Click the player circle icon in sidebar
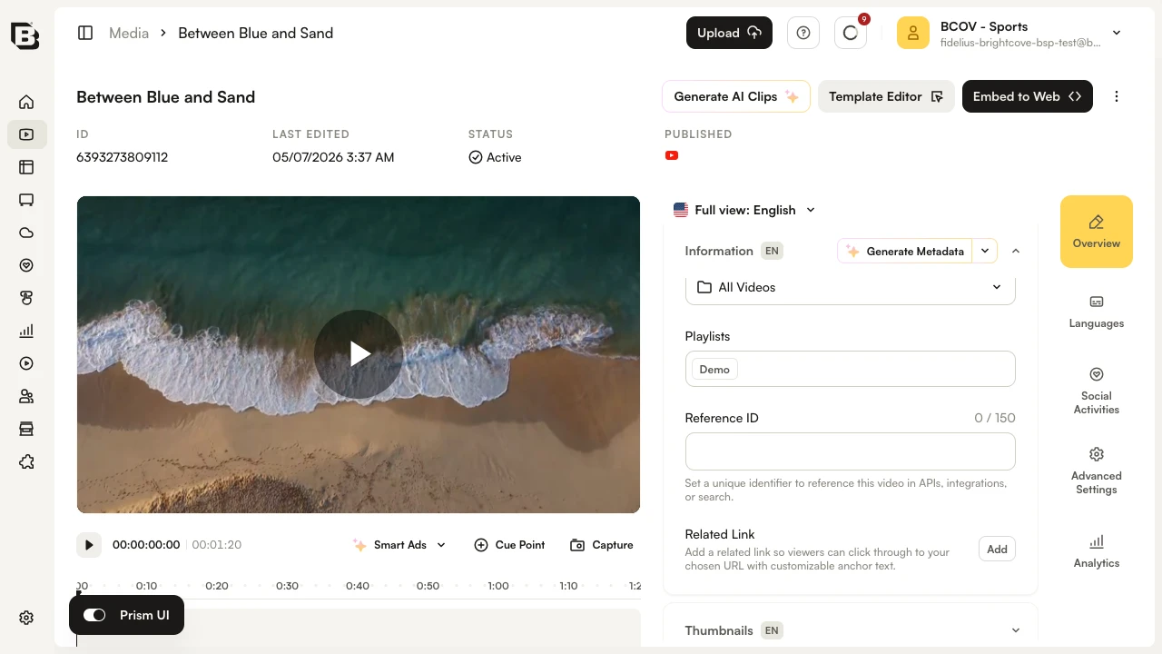1162x654 pixels. coord(26,363)
